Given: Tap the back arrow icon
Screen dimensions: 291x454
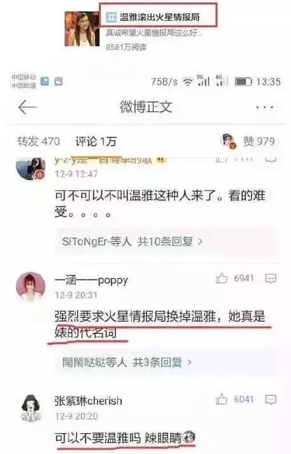Looking at the screenshot, I should [x=27, y=107].
